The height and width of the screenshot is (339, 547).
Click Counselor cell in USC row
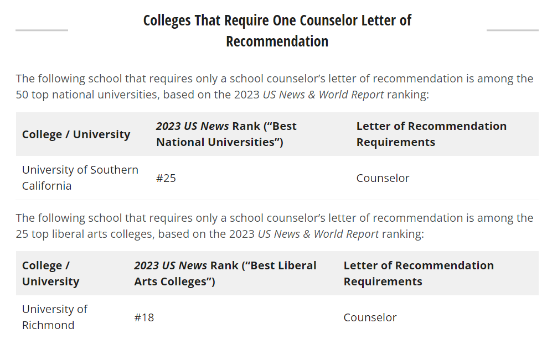(383, 178)
